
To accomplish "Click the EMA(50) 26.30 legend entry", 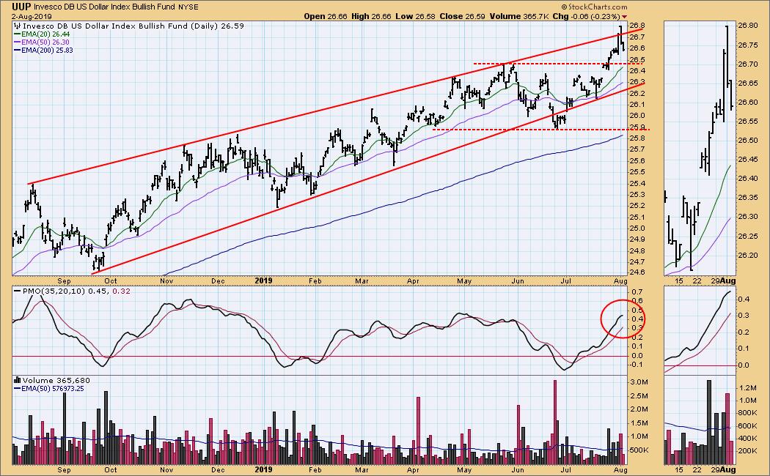I will [x=45, y=42].
